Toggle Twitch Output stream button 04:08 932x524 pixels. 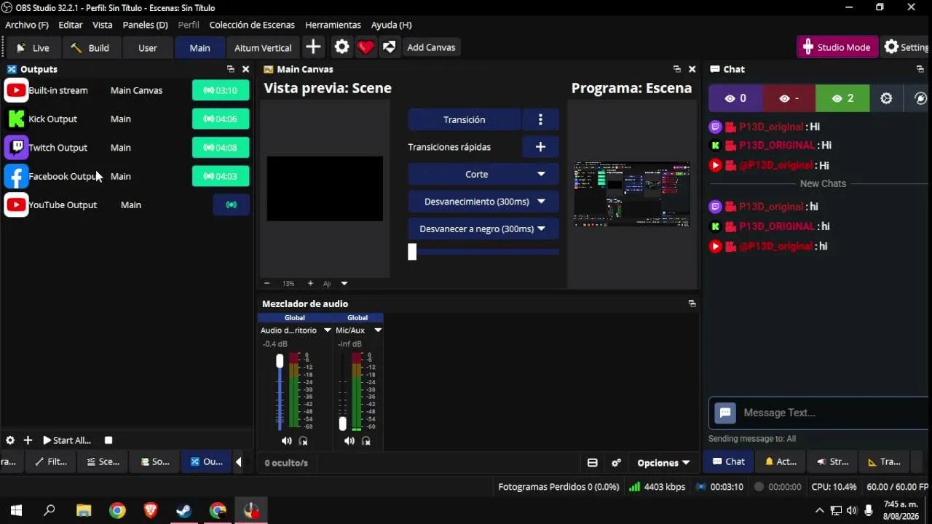pos(221,148)
